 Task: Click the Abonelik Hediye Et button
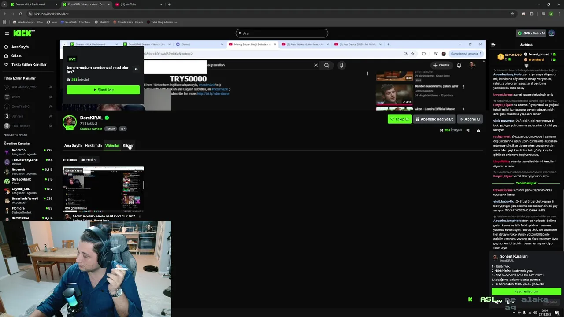[434, 119]
